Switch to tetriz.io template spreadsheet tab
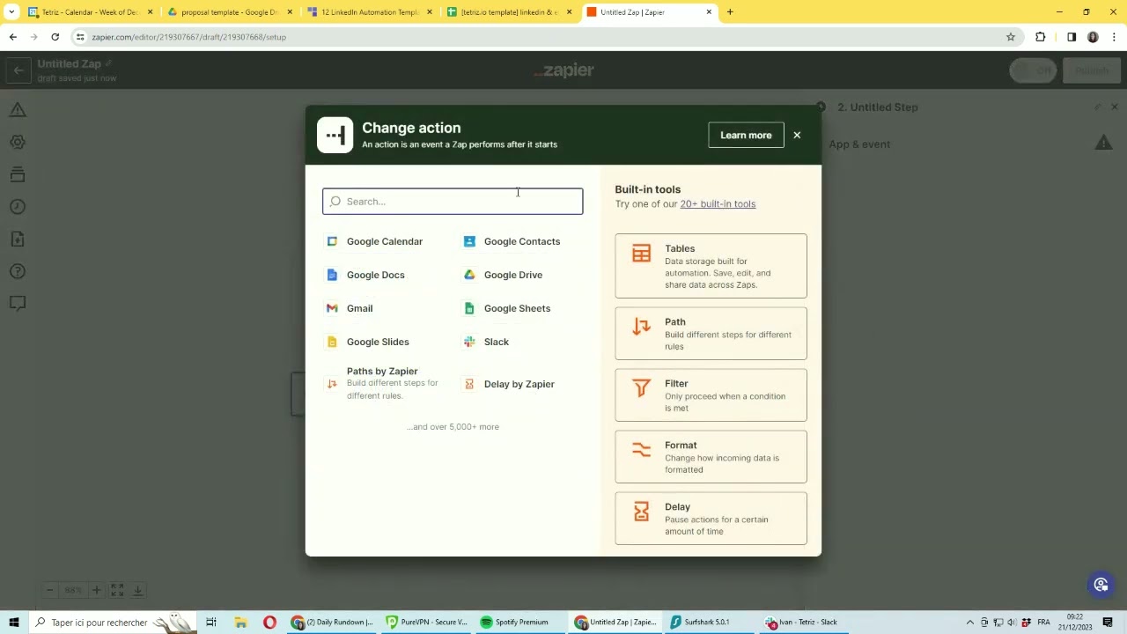Screen dimensions: 1127x634 pos(509,12)
